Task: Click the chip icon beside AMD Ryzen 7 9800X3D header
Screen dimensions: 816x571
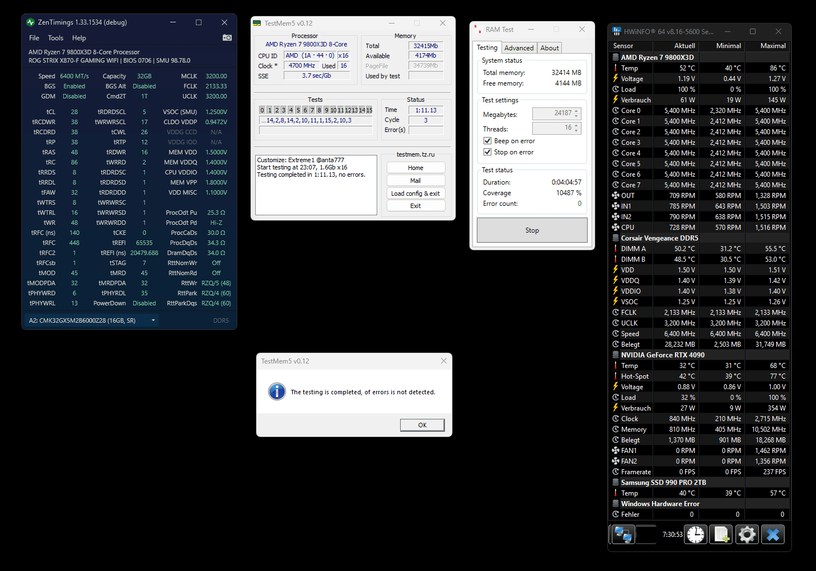Action: tap(616, 58)
